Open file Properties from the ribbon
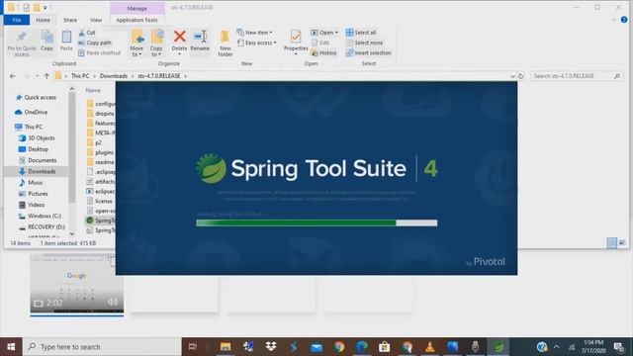 [296, 43]
